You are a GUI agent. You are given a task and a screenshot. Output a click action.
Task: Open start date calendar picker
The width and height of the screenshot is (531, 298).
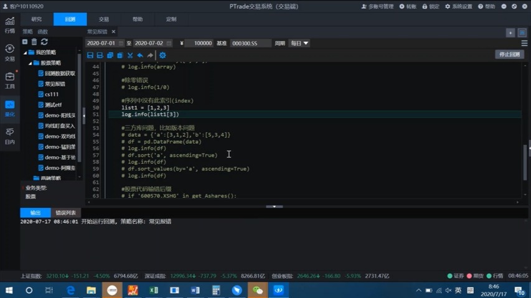click(x=121, y=44)
